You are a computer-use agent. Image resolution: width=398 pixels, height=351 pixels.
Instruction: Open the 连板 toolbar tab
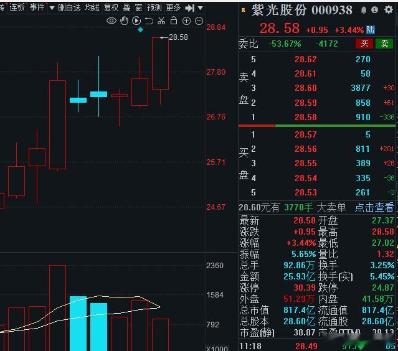[17, 7]
